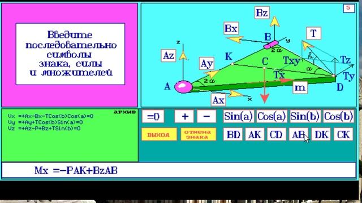Click the =0 button

point(153,117)
